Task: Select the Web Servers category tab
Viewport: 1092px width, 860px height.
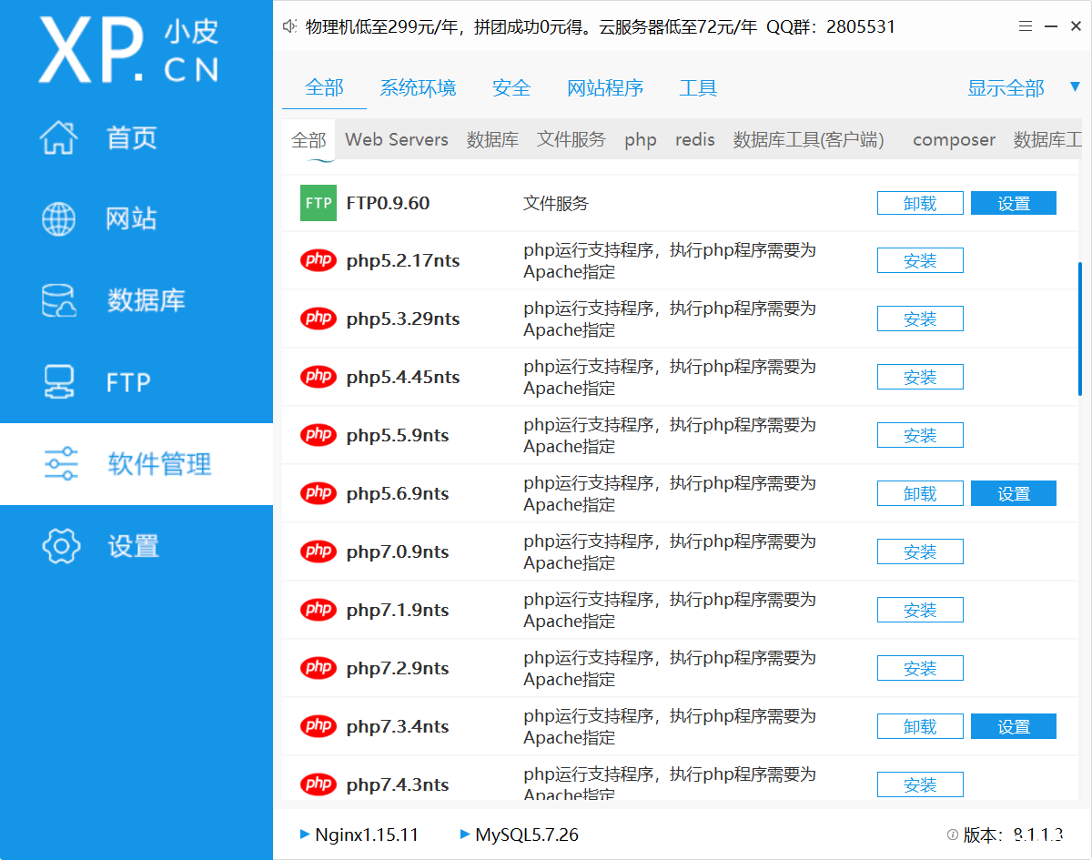Action: 396,139
